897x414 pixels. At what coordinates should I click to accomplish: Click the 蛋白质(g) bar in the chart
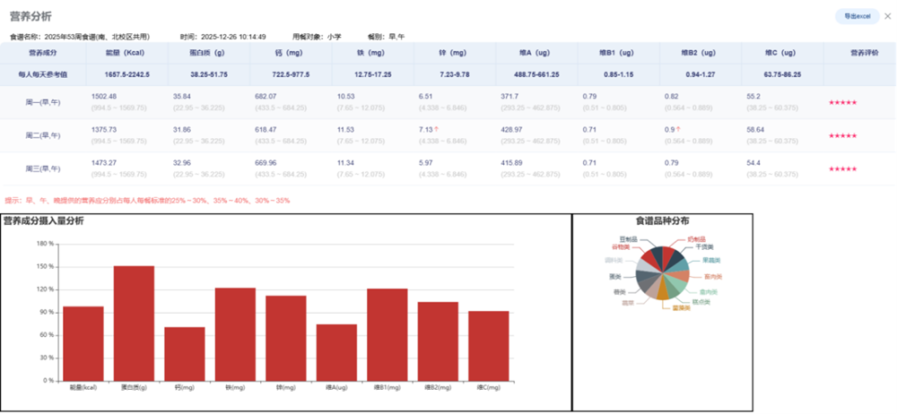pyautogui.click(x=134, y=323)
